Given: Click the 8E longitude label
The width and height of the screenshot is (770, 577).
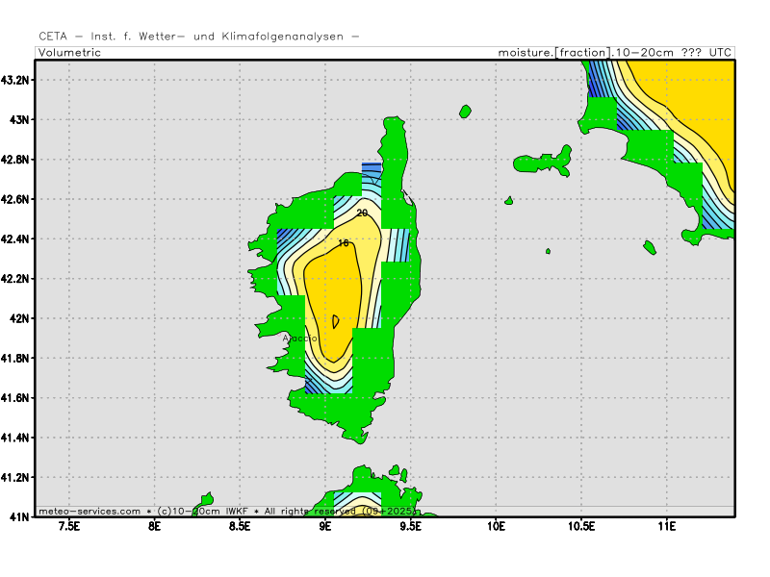Looking at the screenshot, I should (155, 526).
